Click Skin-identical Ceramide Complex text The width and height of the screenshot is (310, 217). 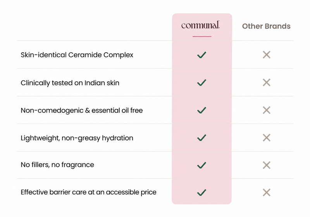(x=77, y=55)
